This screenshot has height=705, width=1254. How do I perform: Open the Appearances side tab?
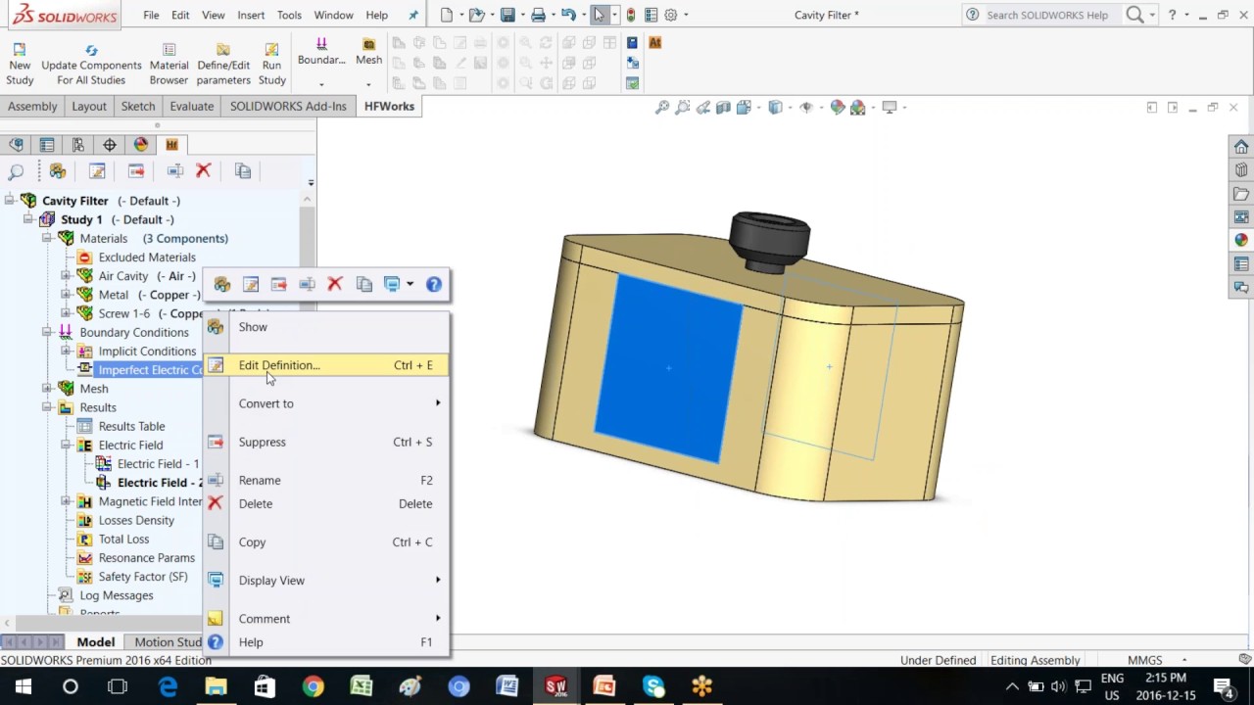click(x=1241, y=240)
